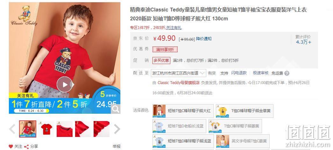Play the product video on main image
Viewport: 333px width, 150px height.
(x=65, y=84)
